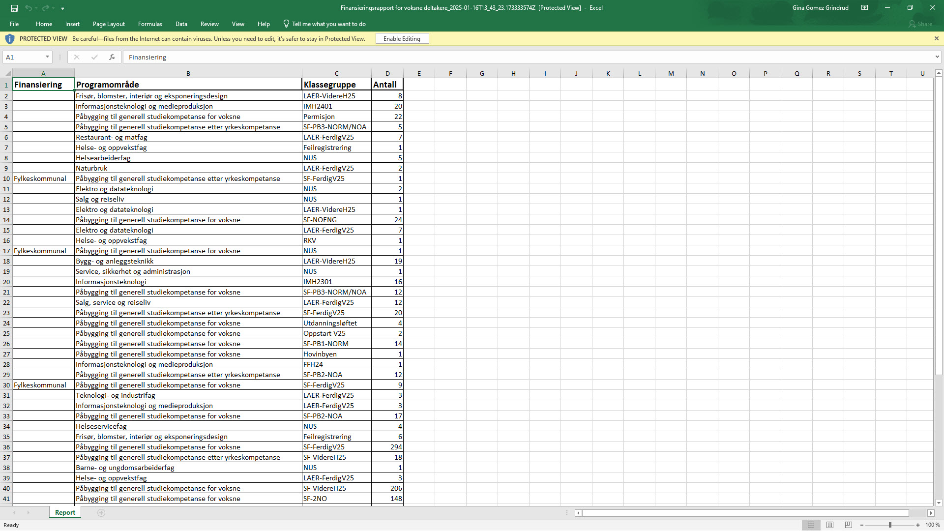The width and height of the screenshot is (944, 531).
Task: Select column B header
Action: [188, 73]
